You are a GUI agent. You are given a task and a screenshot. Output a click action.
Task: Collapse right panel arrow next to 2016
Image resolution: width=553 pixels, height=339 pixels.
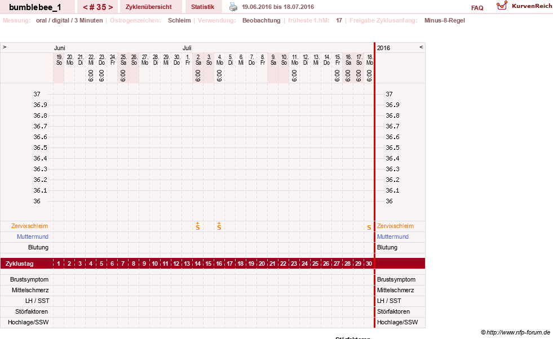(x=421, y=47)
